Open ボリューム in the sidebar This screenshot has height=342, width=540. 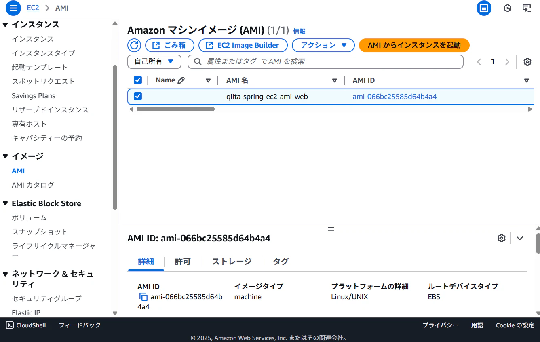(x=29, y=218)
